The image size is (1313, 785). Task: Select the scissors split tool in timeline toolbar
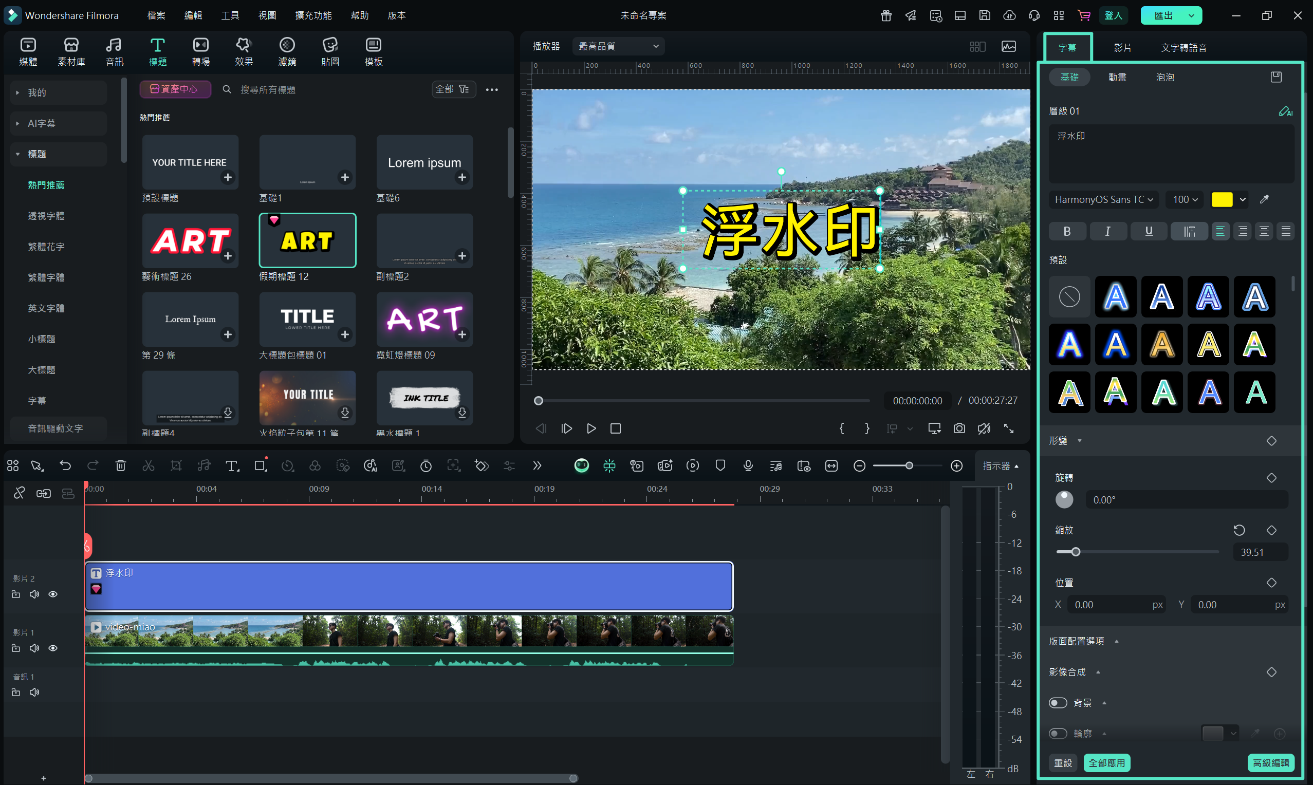148,465
